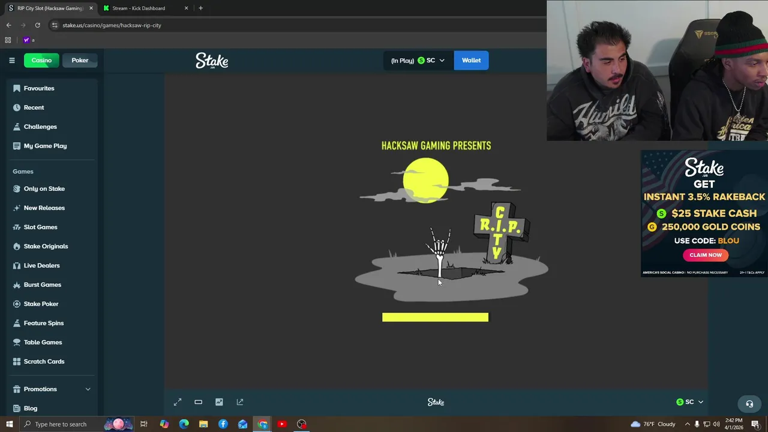The height and width of the screenshot is (432, 768).
Task: Click the My Game Play icon
Action: click(17, 146)
